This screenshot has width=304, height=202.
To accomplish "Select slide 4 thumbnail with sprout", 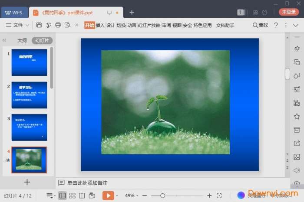I will pyautogui.click(x=29, y=160).
